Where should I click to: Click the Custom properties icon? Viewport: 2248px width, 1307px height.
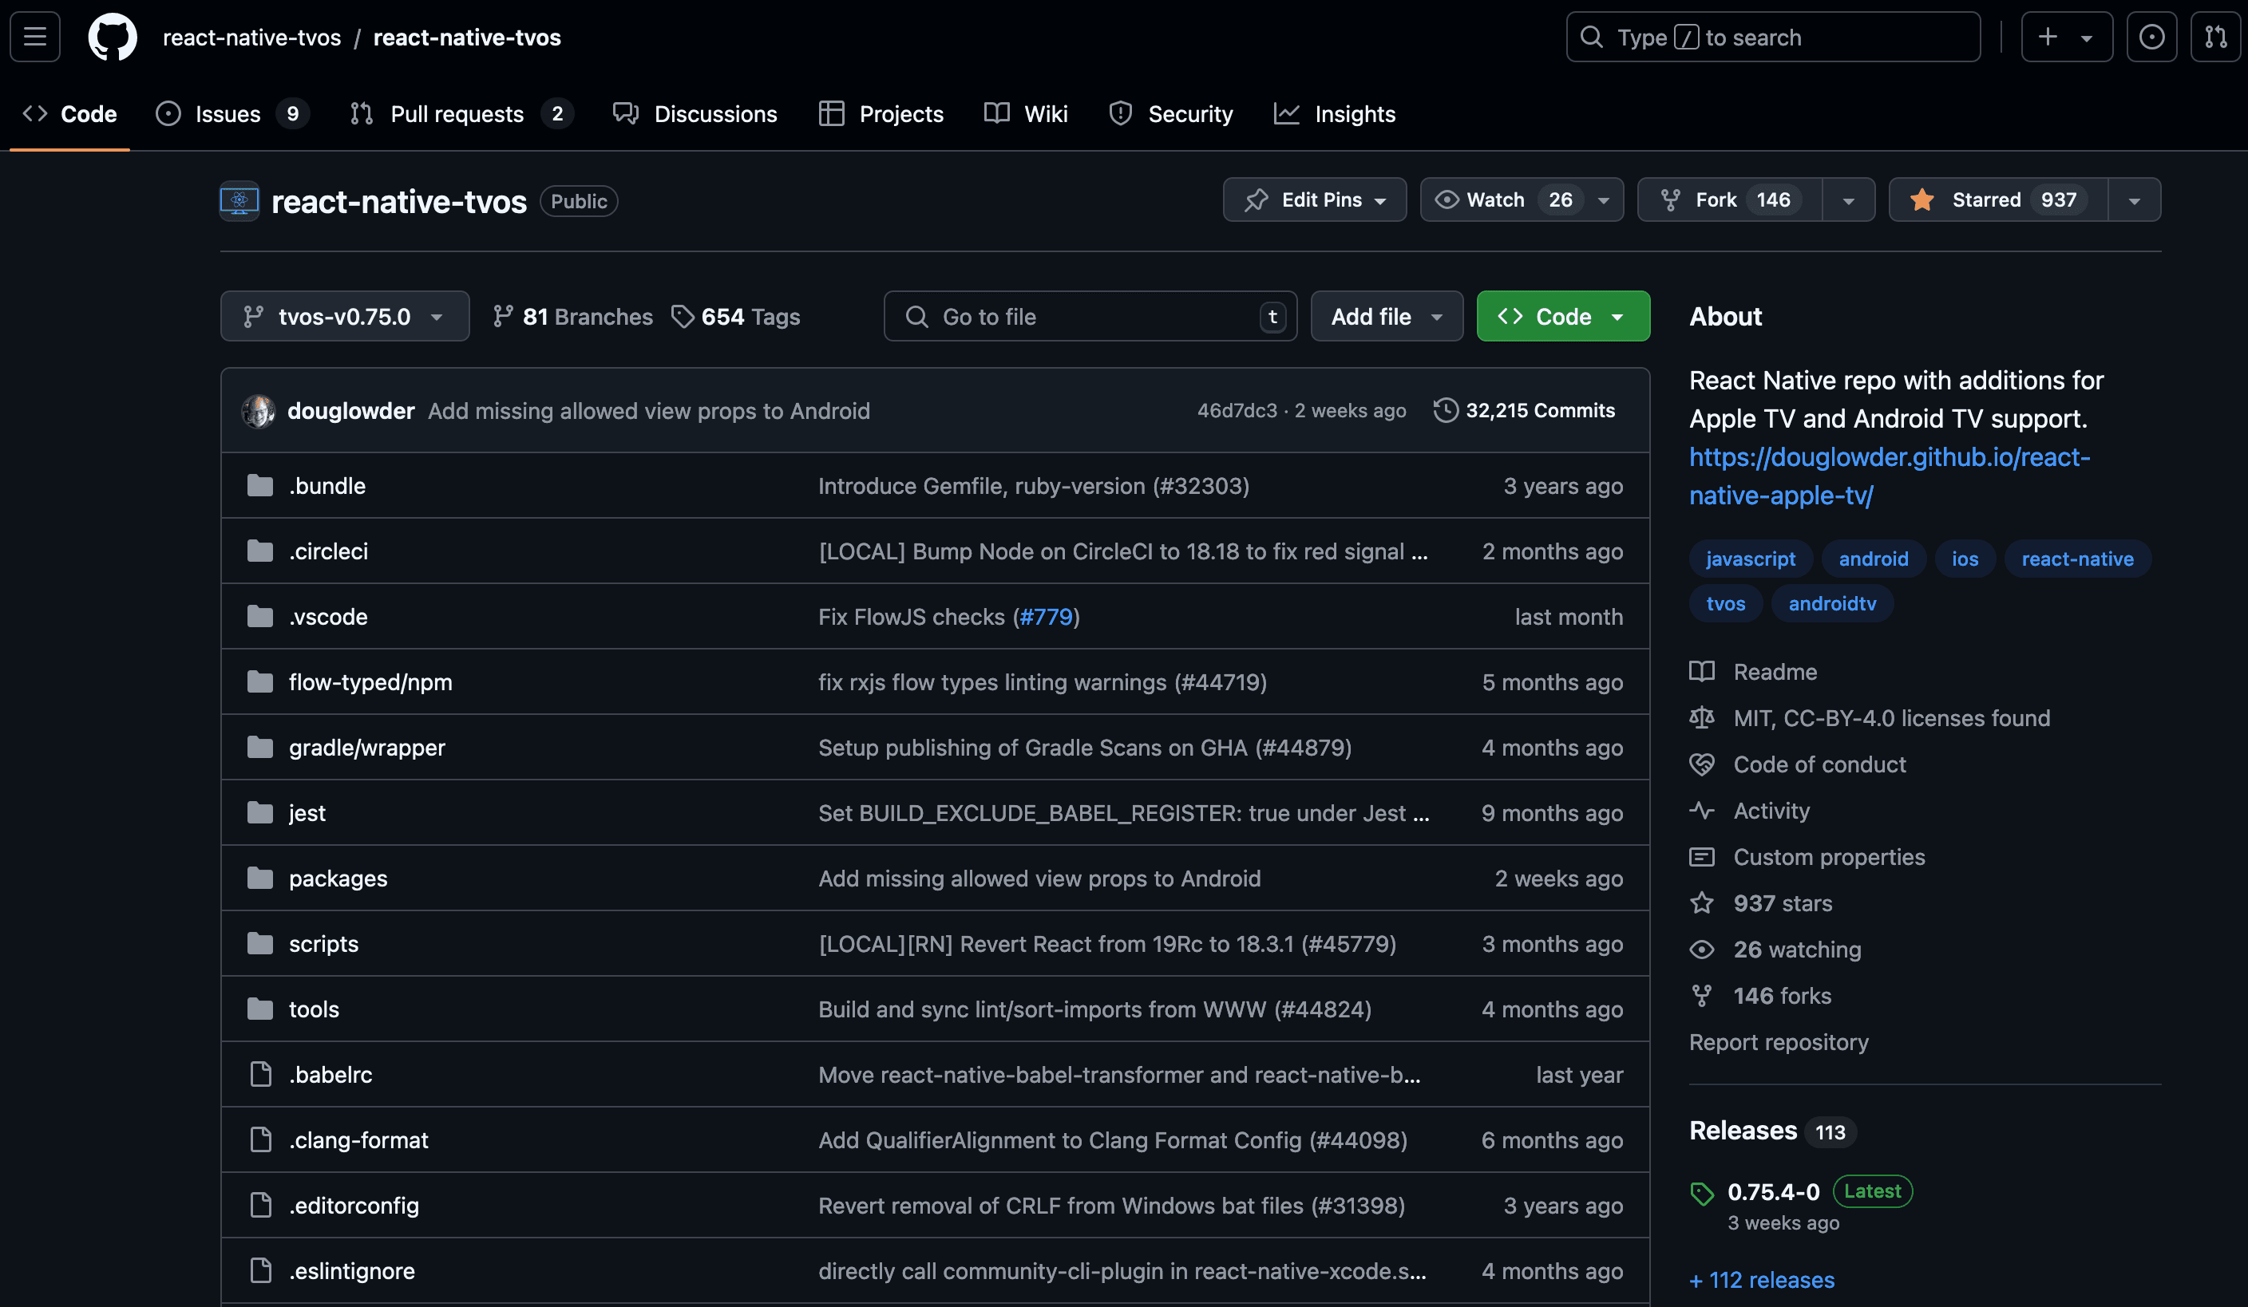click(1701, 856)
